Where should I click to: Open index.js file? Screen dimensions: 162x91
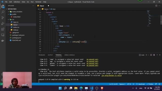[16, 30]
